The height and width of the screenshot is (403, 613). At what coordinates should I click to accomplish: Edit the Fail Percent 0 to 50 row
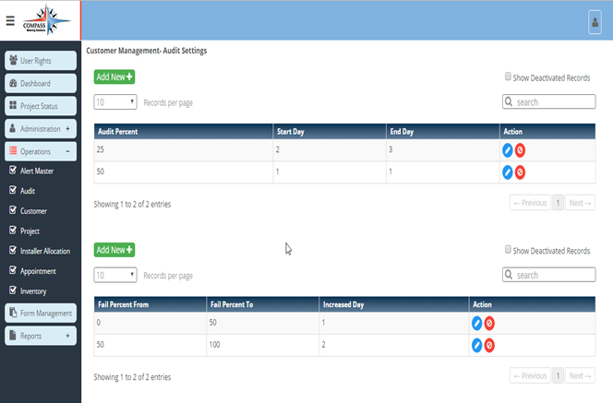click(x=477, y=323)
